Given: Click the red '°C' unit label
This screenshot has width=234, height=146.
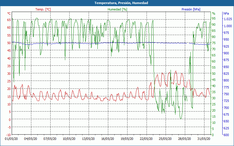Looking at the screenshot, I should point(9,13).
